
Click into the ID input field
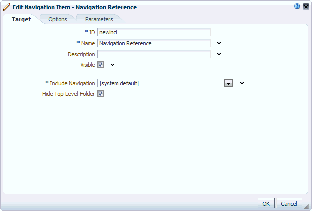pos(154,32)
